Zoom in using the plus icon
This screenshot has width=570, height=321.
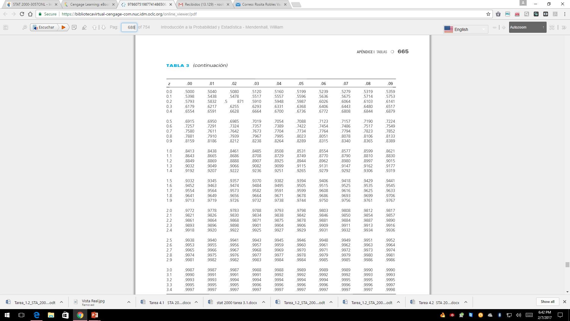click(x=504, y=27)
